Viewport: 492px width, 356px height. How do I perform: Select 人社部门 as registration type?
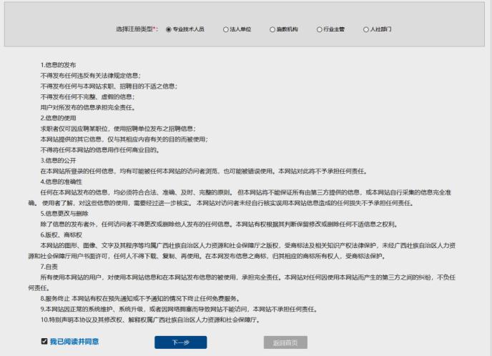[x=365, y=29]
